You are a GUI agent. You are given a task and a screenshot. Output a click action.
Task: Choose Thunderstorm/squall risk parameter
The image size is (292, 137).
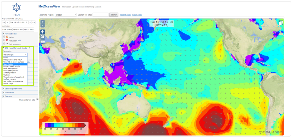(x=15, y=77)
